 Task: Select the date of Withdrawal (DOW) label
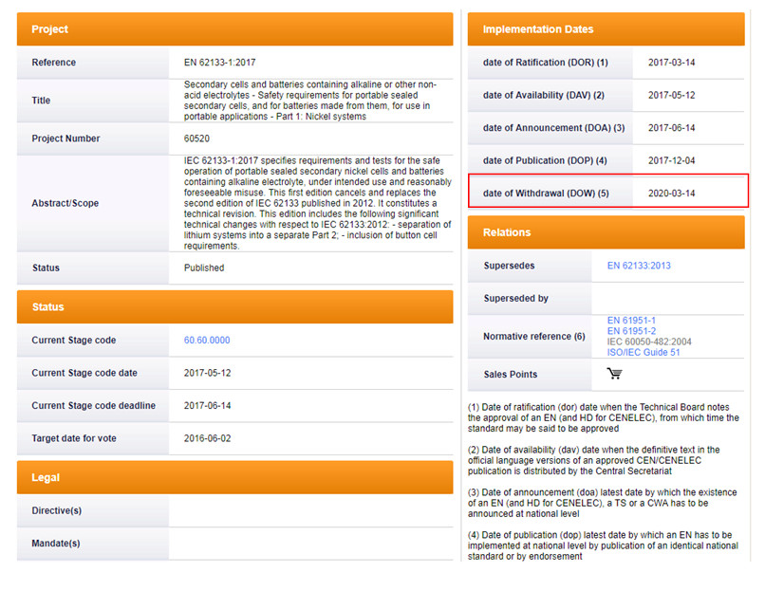(545, 194)
